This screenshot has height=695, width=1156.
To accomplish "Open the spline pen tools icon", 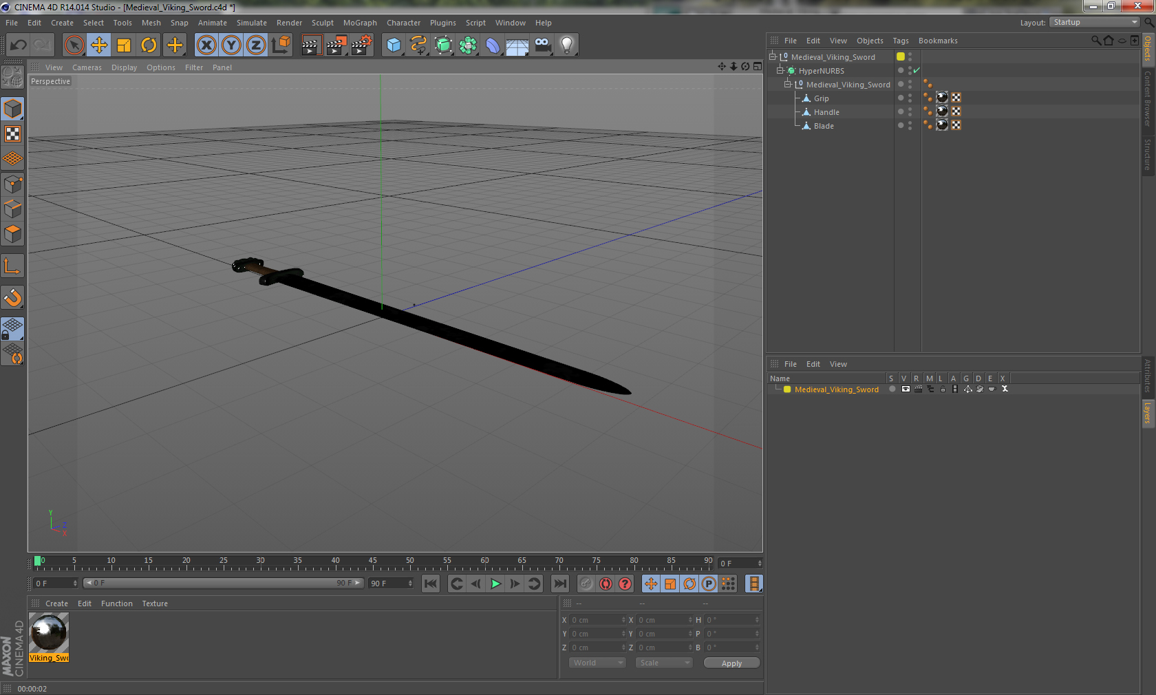I will point(418,45).
